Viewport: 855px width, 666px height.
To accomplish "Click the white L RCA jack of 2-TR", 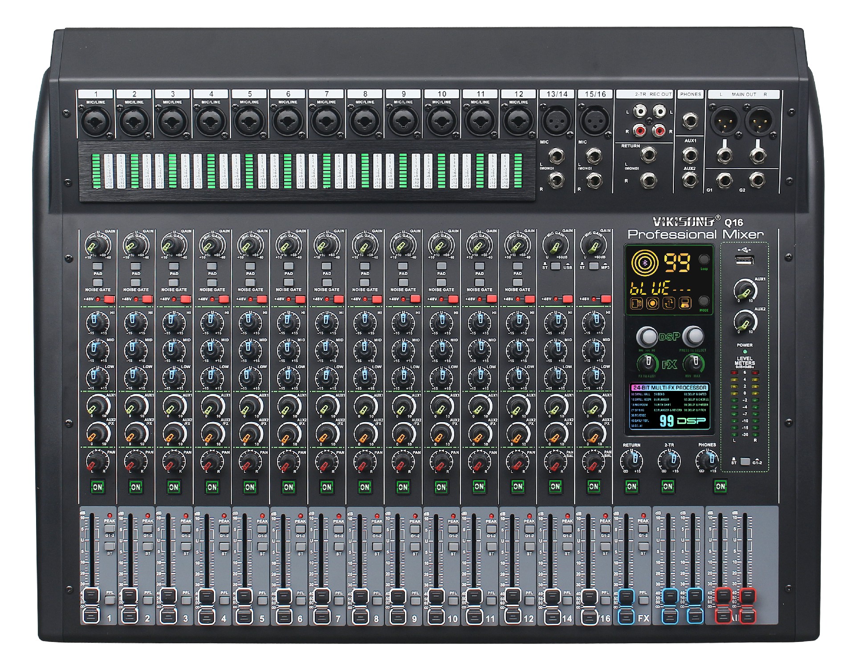I will pyautogui.click(x=640, y=111).
